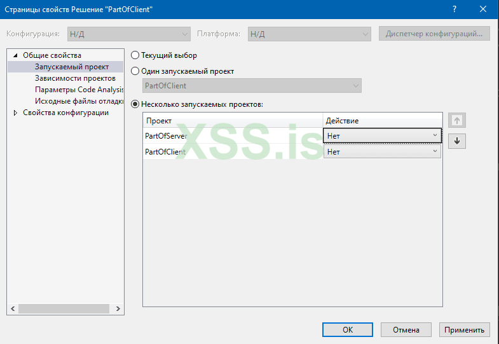Open the Конфигурация dropdown
499x344 pixels.
pos(129,34)
